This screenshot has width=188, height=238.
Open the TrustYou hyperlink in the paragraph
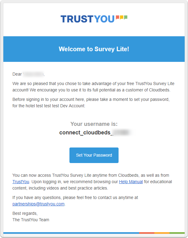21,182
